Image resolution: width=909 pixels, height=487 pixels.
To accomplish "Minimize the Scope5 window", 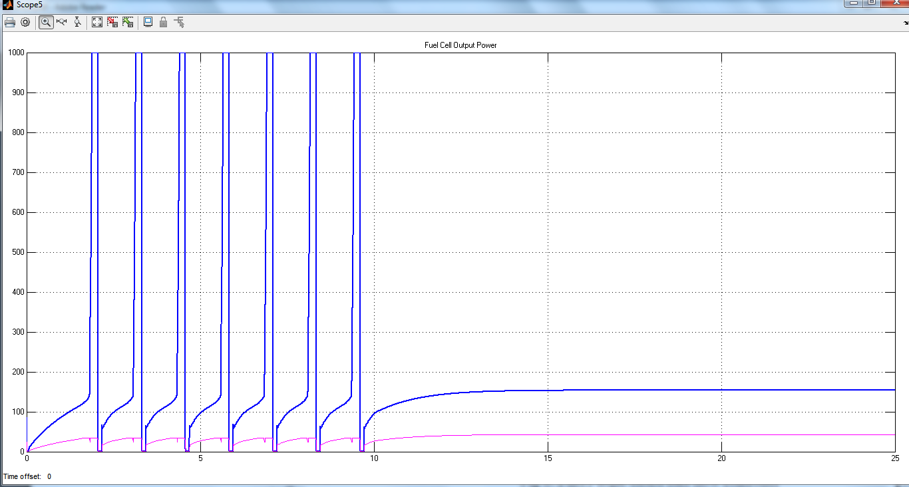I will tap(854, 3).
